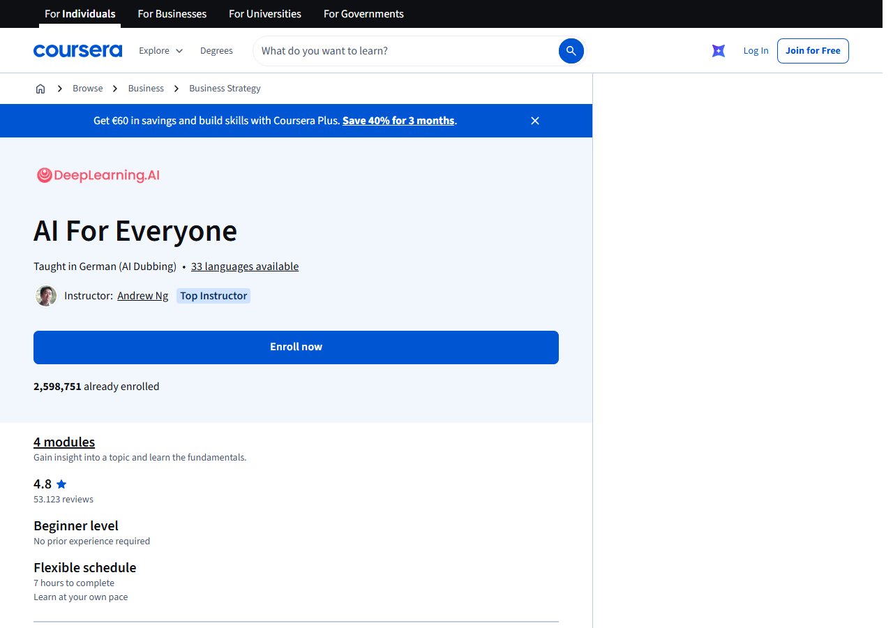Open the Business breadcrumb link
This screenshot has width=893, height=628.
pos(146,89)
